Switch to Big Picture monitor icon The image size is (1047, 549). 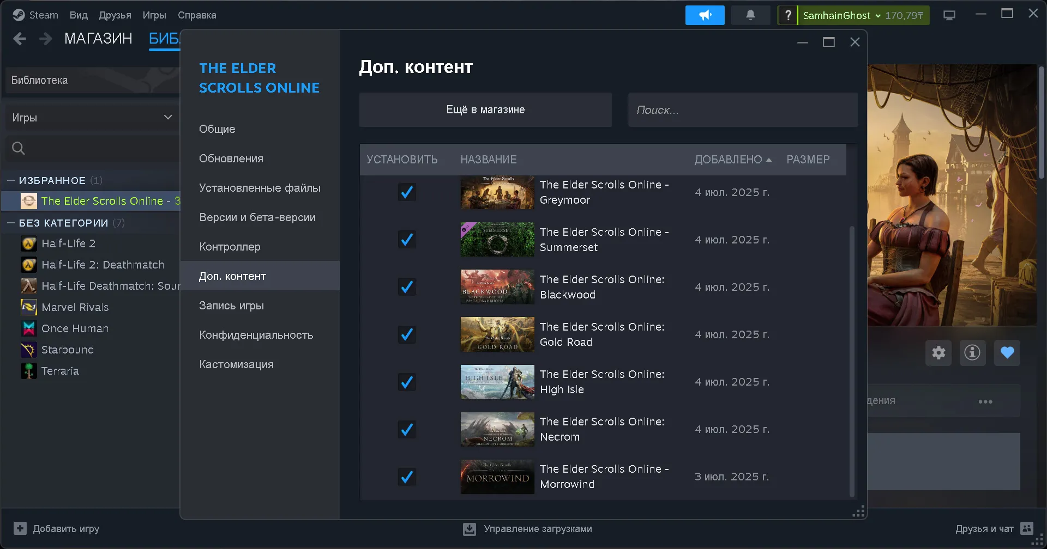tap(949, 15)
